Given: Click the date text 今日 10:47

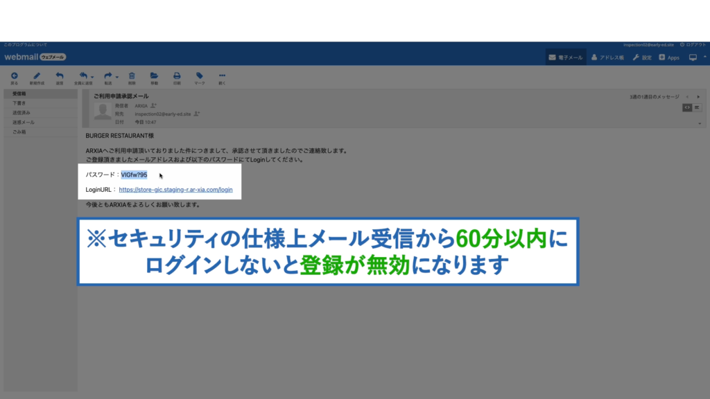Looking at the screenshot, I should point(146,122).
